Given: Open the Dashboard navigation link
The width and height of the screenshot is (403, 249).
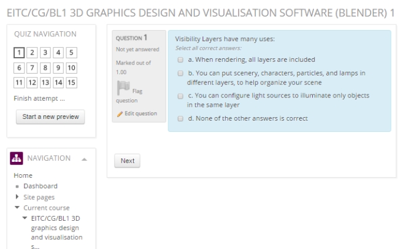Looking at the screenshot, I should click(40, 186).
